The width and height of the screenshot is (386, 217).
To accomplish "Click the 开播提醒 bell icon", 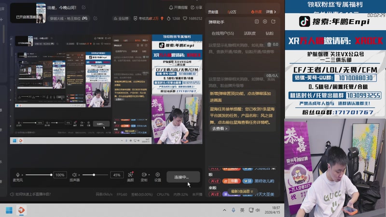I will (x=171, y=7).
